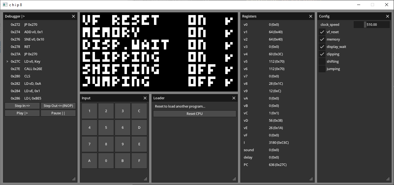
Task: Adjust the clock_speed slider
Action: pyautogui.click(x=372, y=25)
